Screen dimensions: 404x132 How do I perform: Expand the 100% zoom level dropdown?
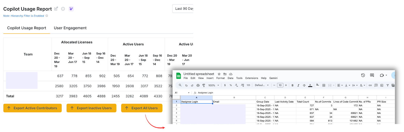(213, 85)
